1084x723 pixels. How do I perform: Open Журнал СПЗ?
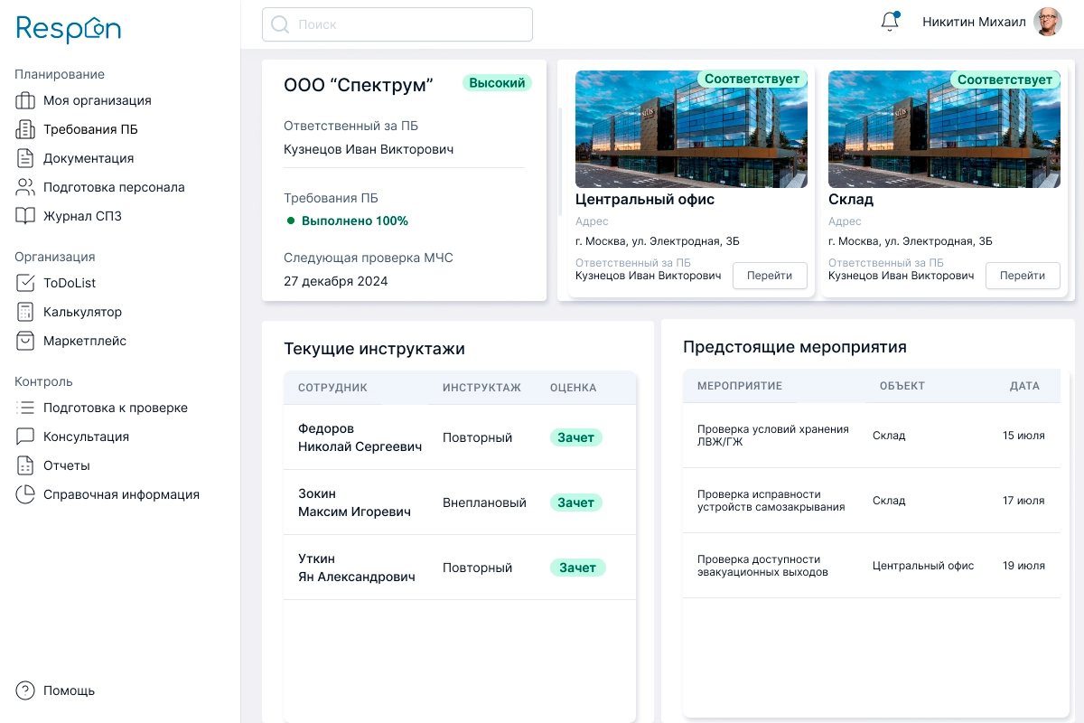pyautogui.click(x=82, y=216)
